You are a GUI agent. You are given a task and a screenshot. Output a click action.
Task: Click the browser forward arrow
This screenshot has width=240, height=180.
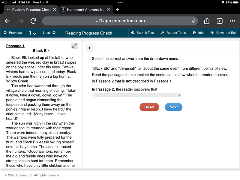(x=20, y=21)
